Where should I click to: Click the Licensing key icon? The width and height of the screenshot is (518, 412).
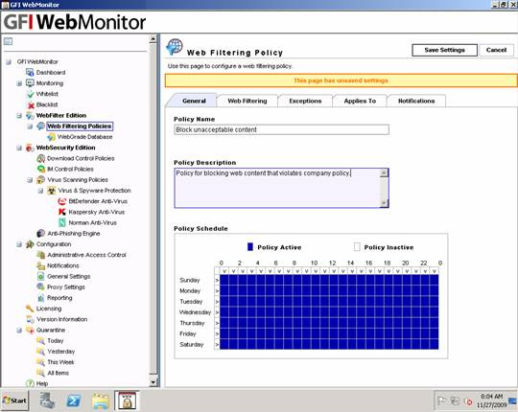[x=30, y=309]
